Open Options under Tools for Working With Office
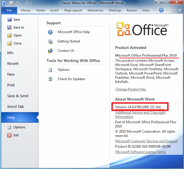This screenshot has height=169, width=184. click(x=64, y=70)
